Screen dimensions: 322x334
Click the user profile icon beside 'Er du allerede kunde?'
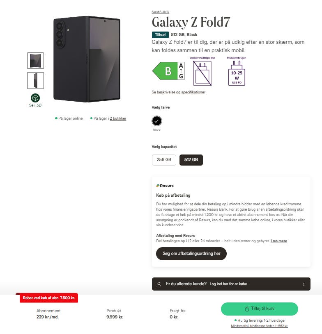pyautogui.click(x=159, y=284)
